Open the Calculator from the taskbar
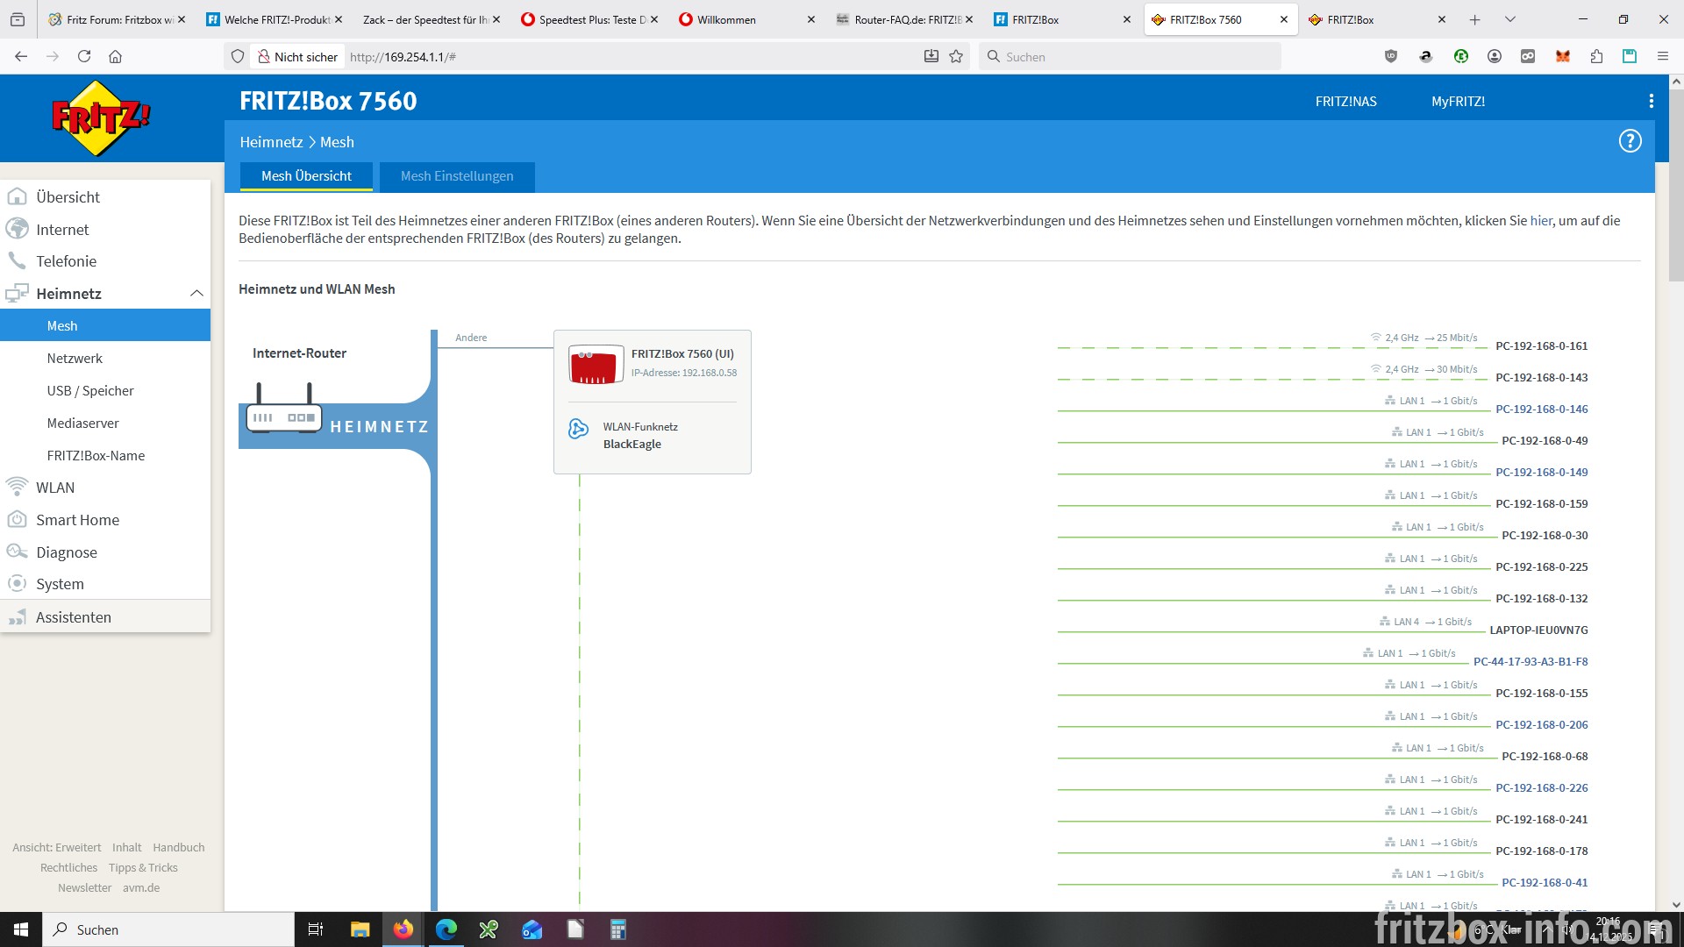 [618, 929]
